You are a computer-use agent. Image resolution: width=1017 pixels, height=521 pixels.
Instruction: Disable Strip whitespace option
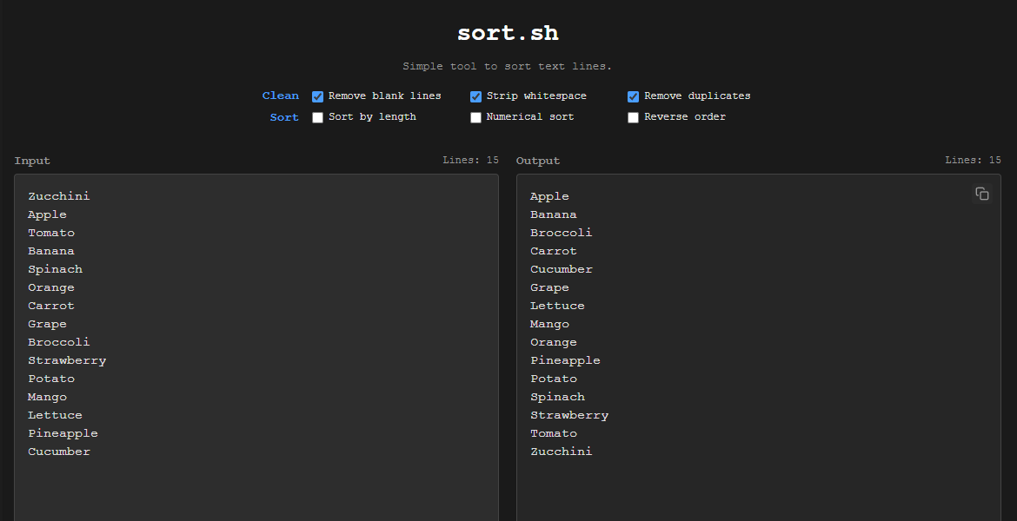coord(475,96)
